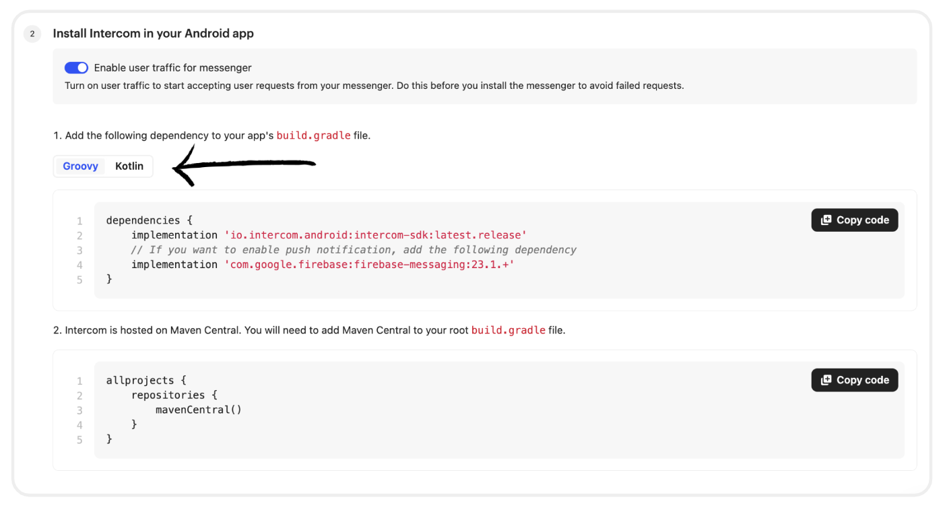The image size is (947, 512).
Task: Click build.gradle in the app's dependency instruction
Action: (313, 135)
